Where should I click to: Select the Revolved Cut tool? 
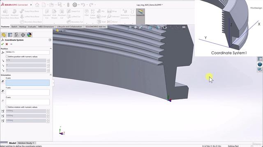point(62,14)
